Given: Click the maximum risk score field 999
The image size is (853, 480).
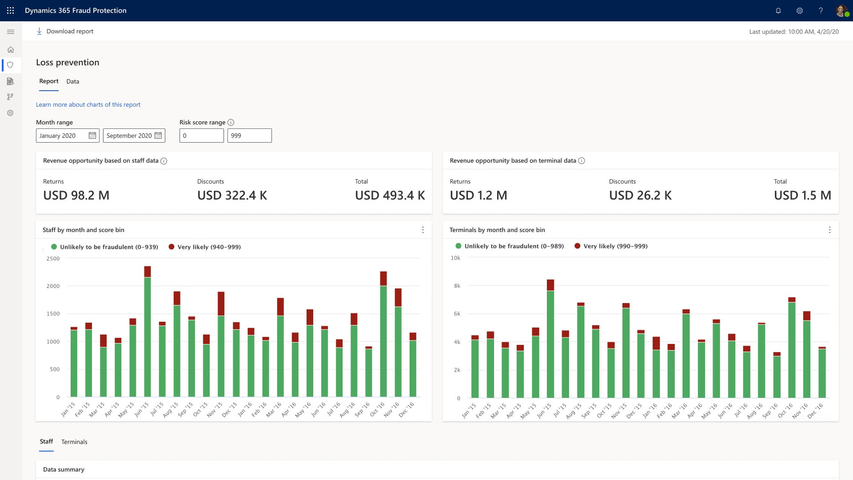Looking at the screenshot, I should tap(249, 136).
